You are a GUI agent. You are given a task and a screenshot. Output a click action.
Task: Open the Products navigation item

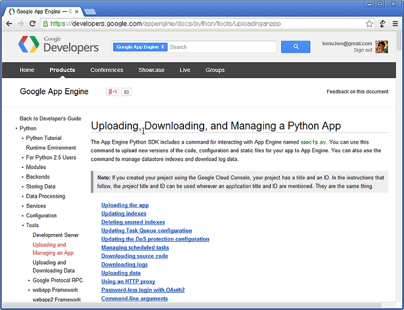pos(62,70)
